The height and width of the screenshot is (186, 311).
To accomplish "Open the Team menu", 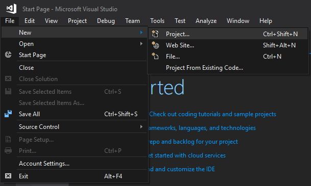I will [132, 21].
